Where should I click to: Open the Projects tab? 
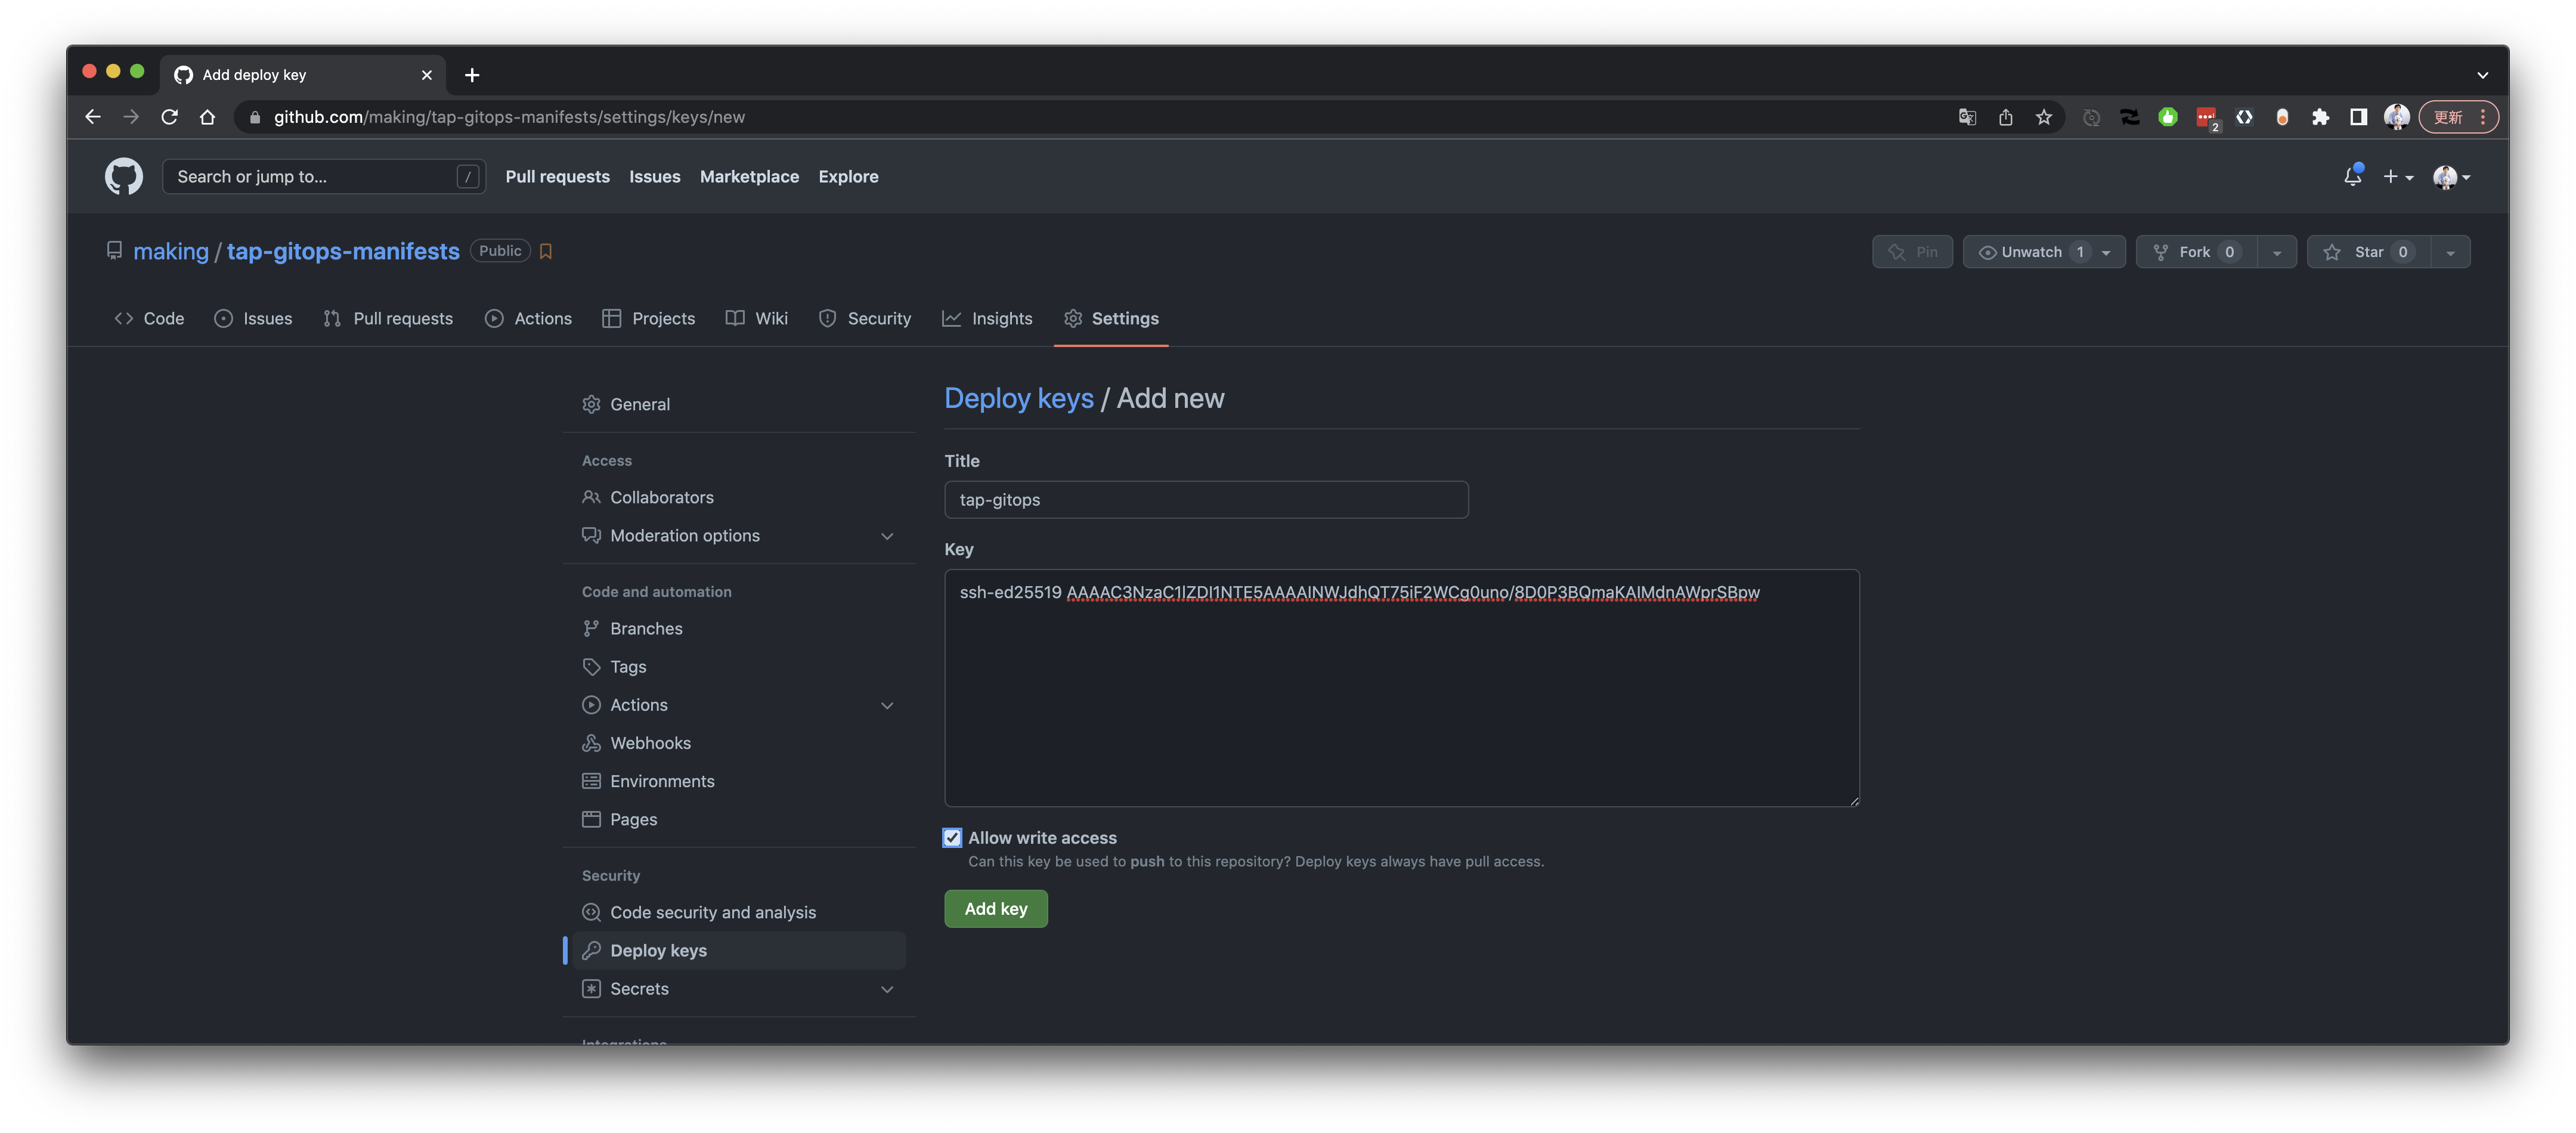[648, 319]
